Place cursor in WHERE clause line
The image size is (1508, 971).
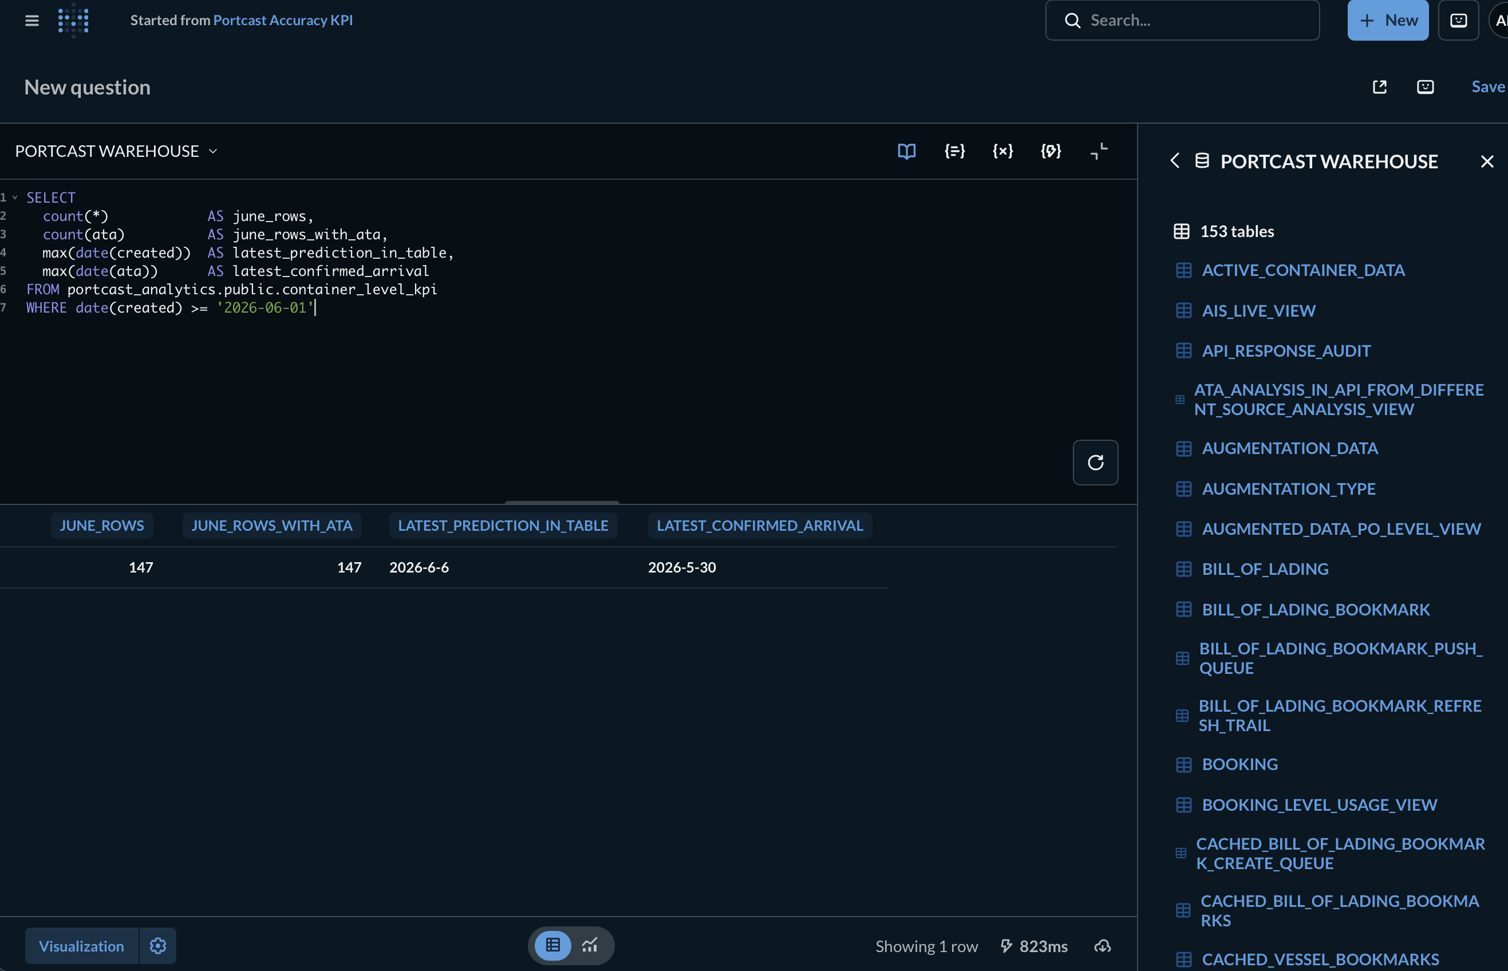170,307
